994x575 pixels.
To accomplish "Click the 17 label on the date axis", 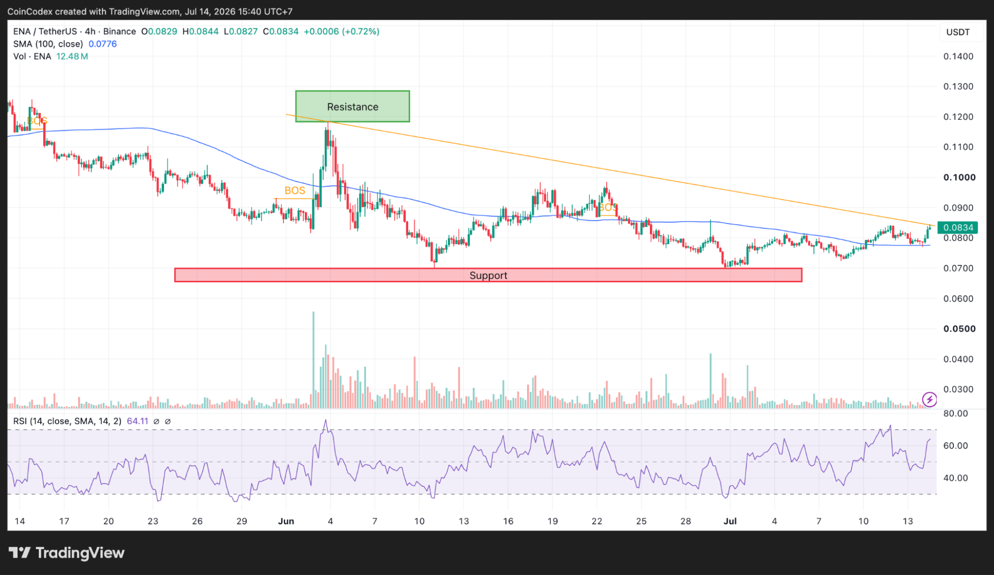I will pos(64,521).
